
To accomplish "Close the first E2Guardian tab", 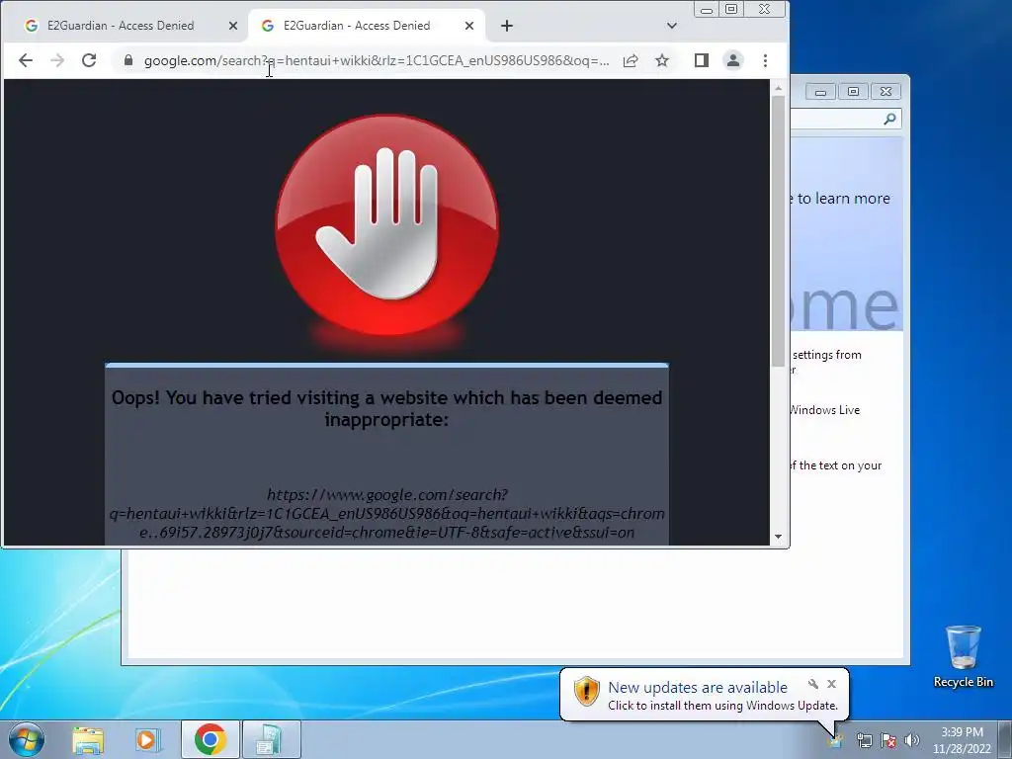I will coord(233,26).
